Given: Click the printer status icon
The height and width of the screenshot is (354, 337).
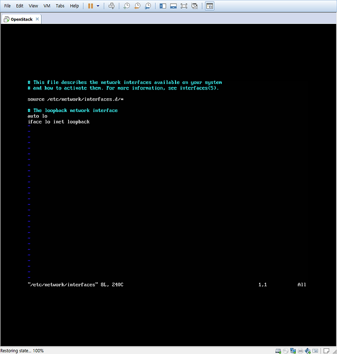Looking at the screenshot, I should (300, 351).
